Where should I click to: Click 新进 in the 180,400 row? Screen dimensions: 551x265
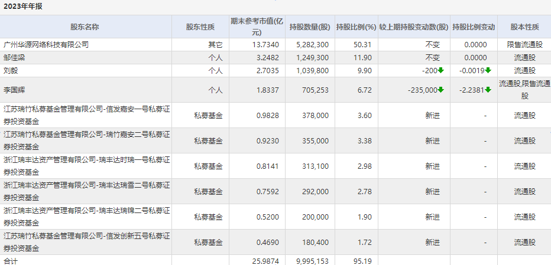pyautogui.click(x=432, y=242)
